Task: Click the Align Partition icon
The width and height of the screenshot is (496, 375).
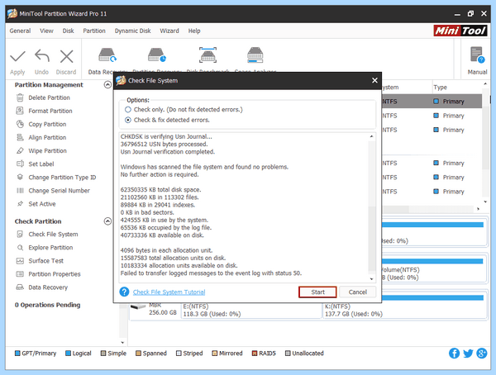Action: click(20, 138)
